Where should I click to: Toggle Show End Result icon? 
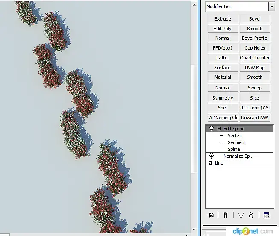[226, 215]
